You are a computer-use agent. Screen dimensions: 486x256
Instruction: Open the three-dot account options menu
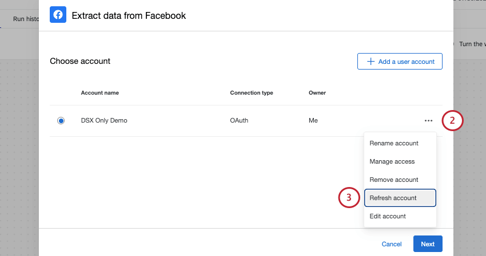[x=428, y=121]
